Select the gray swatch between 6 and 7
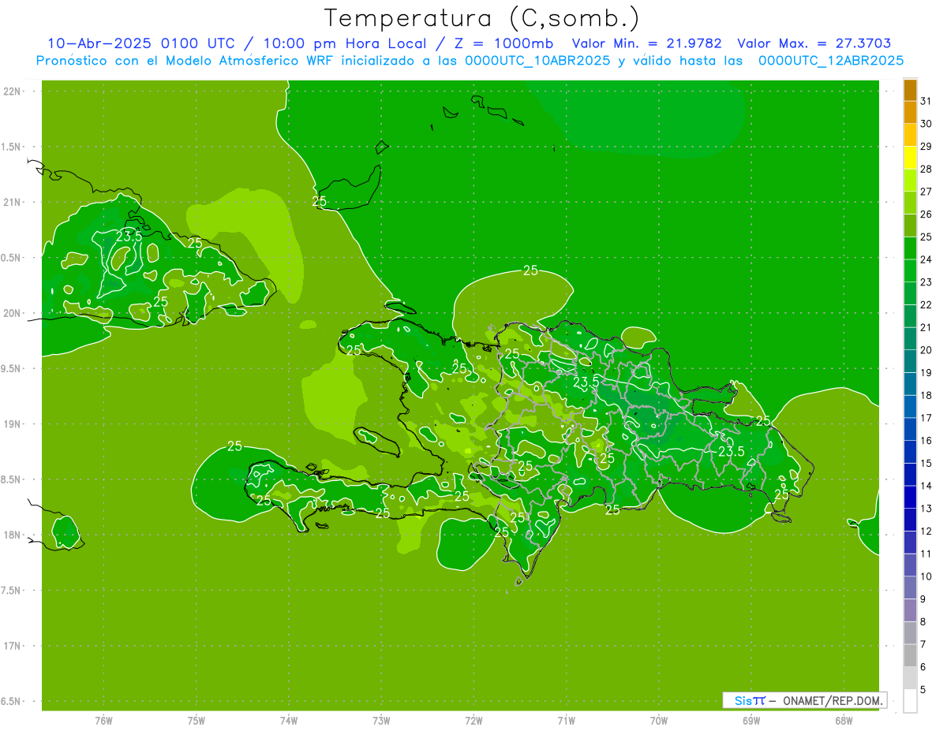947x731 pixels. tap(910, 656)
